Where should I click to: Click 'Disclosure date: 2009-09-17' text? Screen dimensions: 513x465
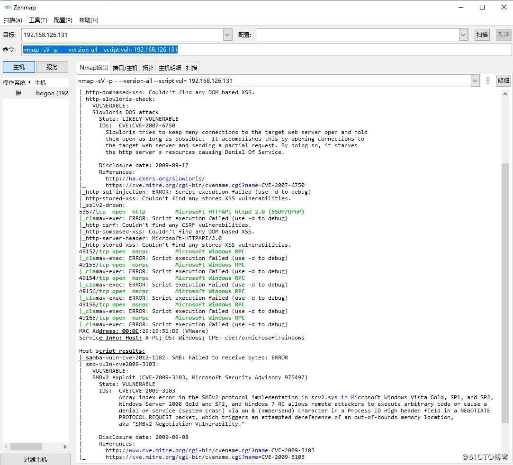(144, 165)
